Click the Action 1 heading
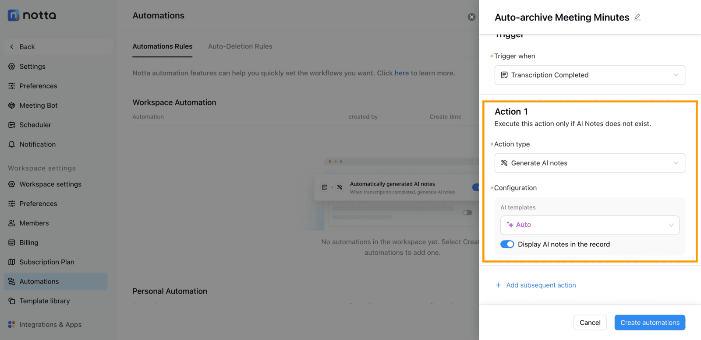The image size is (701, 340). coord(511,112)
